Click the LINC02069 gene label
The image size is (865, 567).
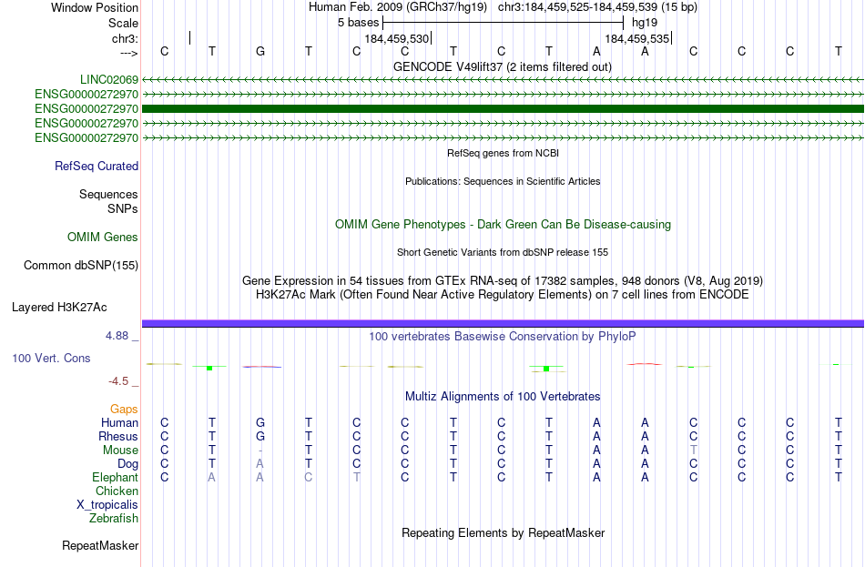click(108, 79)
